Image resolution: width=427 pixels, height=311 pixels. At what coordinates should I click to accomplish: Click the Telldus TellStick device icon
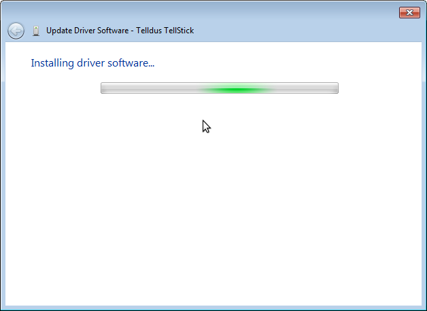(36, 31)
